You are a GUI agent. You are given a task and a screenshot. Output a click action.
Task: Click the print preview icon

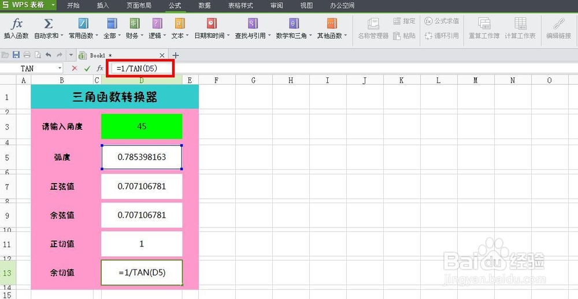pos(38,55)
